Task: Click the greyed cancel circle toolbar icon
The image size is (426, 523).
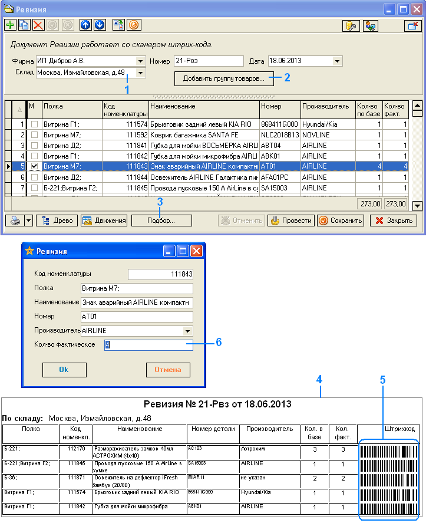Action: [68, 25]
